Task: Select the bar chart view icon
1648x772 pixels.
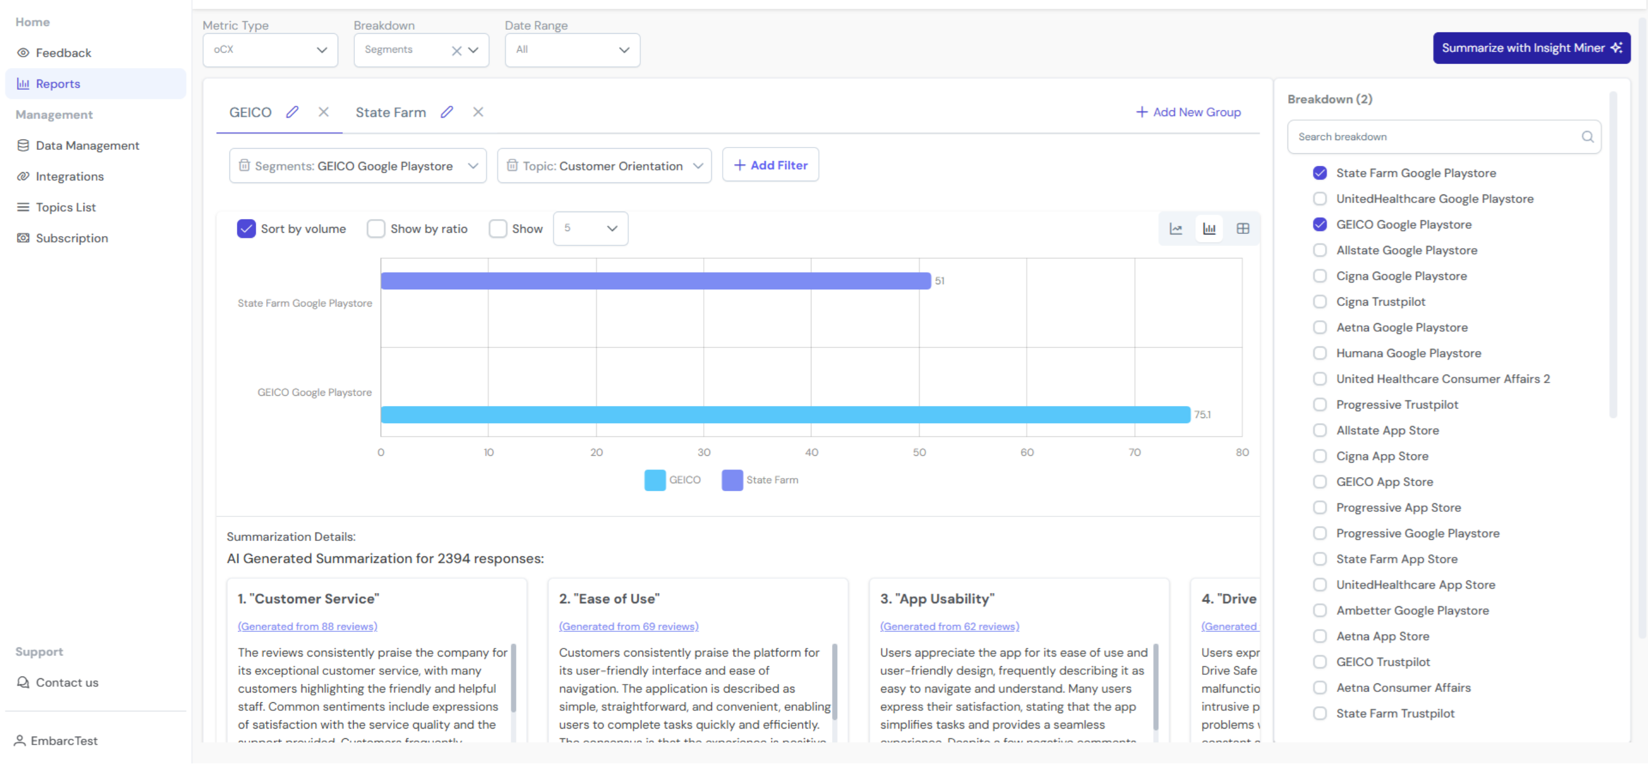Action: 1209,228
